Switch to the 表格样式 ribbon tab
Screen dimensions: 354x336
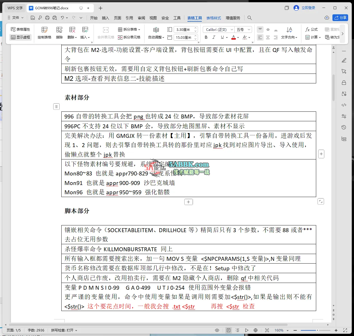tap(214, 18)
